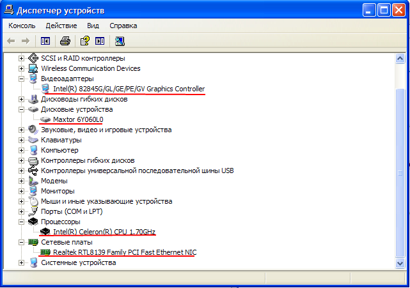
Task: Click the Wireless Communication Devices icon
Action: coord(34,68)
